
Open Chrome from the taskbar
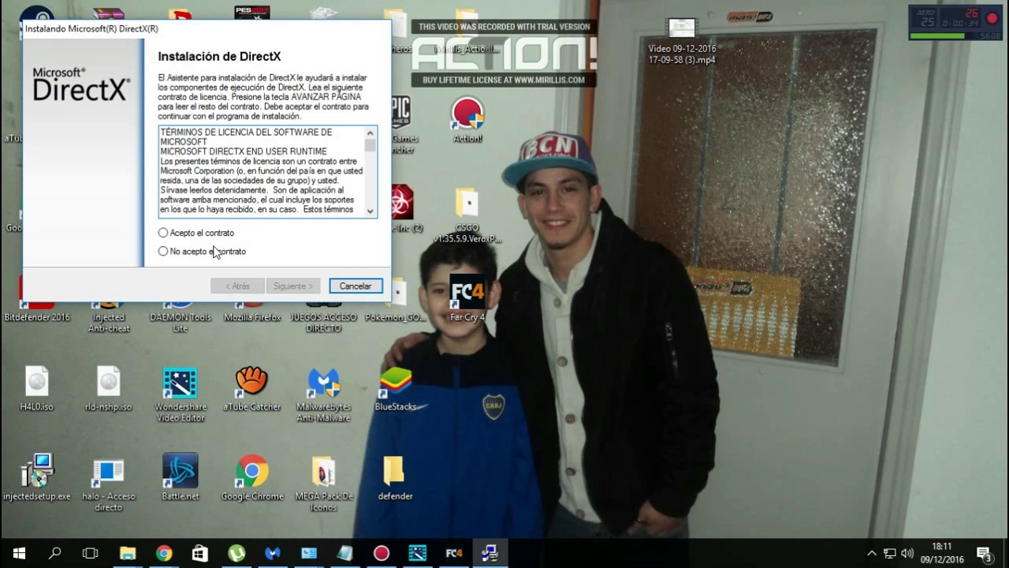click(x=164, y=553)
